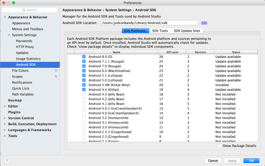Select Quick Lists in the sidebar
The width and height of the screenshot is (265, 166).
[x=21, y=88]
